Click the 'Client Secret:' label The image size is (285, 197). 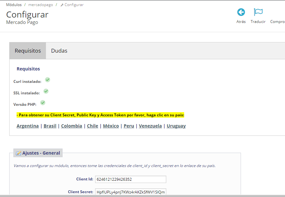tap(80, 192)
